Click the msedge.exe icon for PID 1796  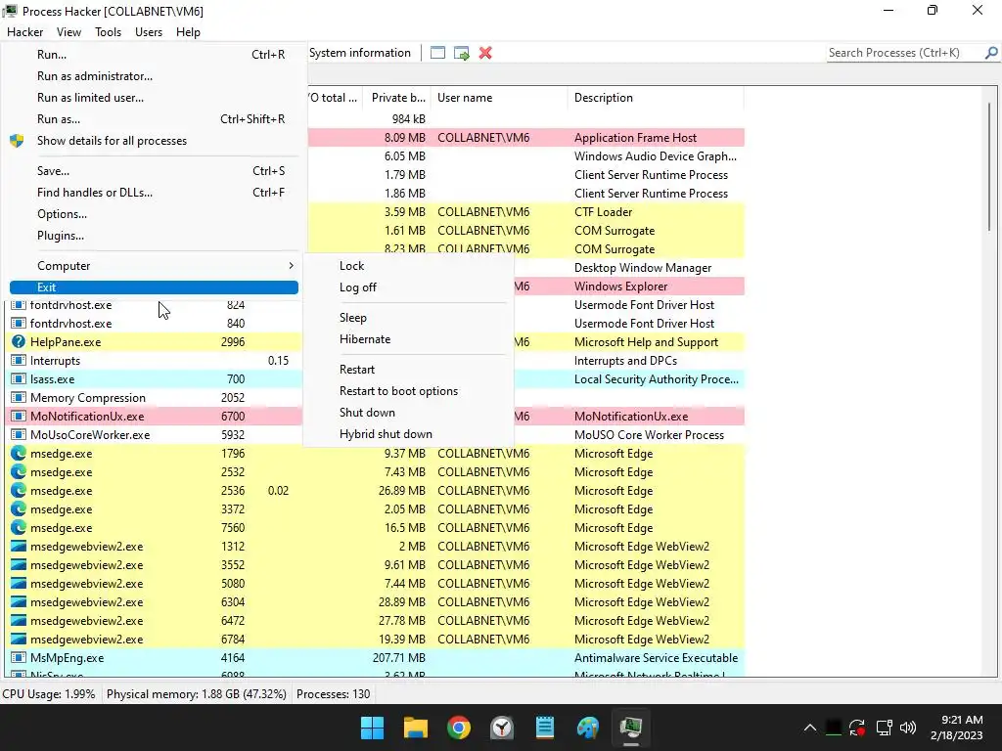19,454
